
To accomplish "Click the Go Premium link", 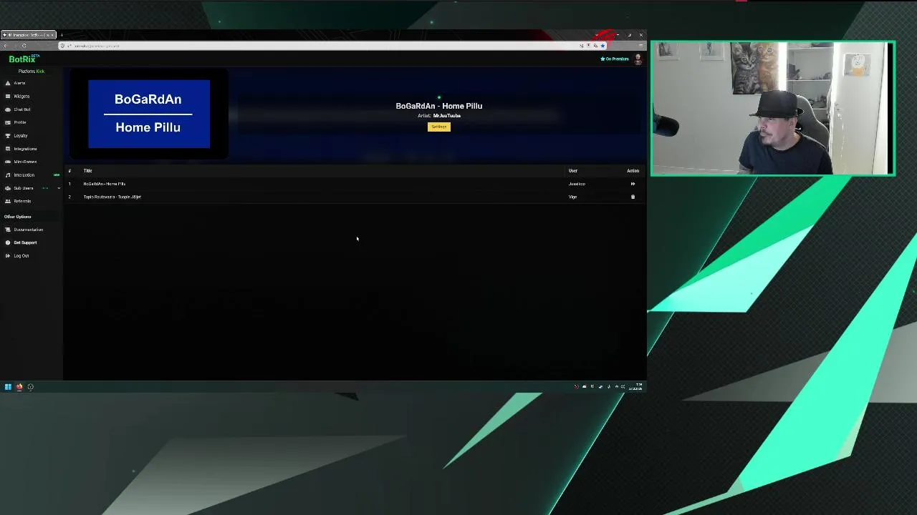I will click(615, 59).
